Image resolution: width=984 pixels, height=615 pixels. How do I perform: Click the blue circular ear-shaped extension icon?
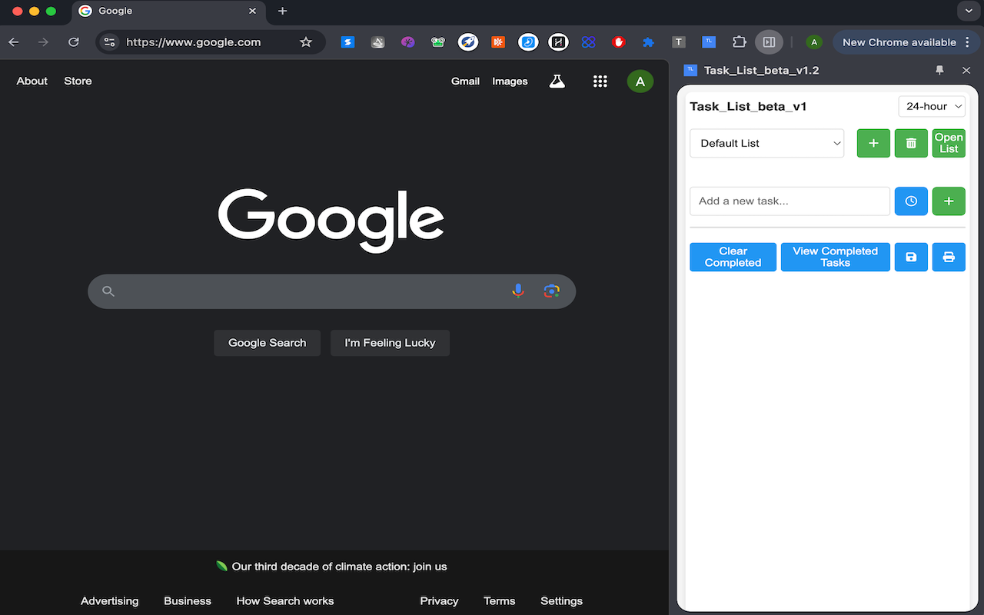pos(528,42)
